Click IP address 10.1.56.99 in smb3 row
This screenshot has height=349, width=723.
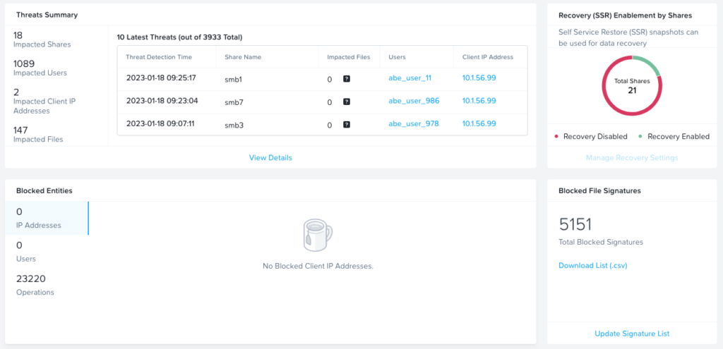pyautogui.click(x=479, y=123)
